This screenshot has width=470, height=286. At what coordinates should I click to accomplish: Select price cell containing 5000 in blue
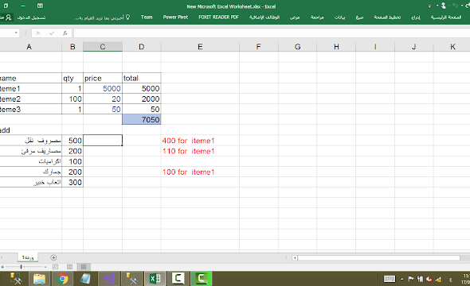[103, 88]
